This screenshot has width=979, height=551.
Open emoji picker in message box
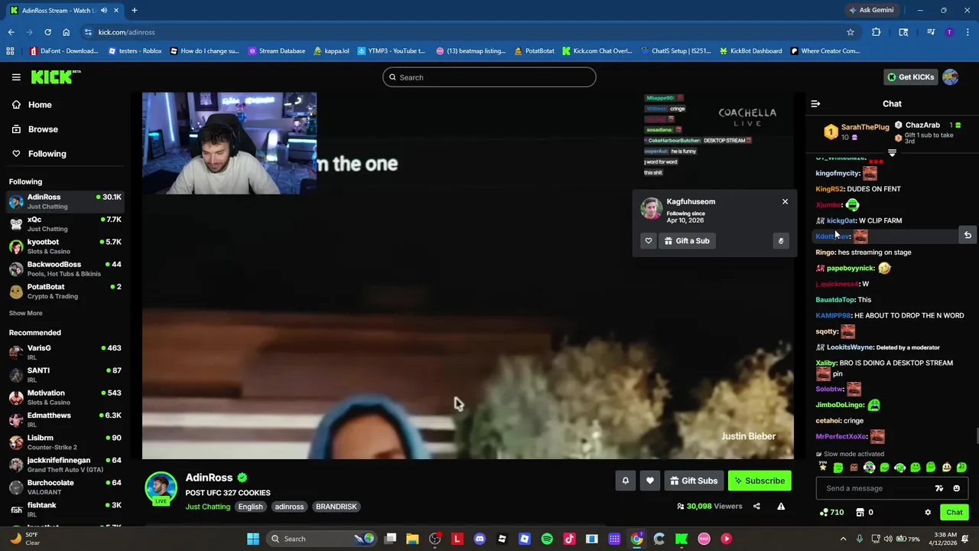tap(956, 488)
